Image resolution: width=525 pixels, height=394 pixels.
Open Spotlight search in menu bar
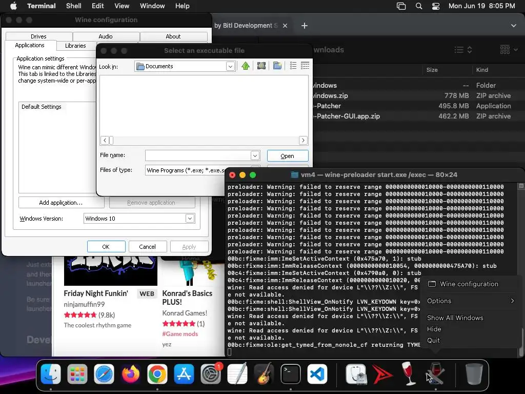(418, 6)
